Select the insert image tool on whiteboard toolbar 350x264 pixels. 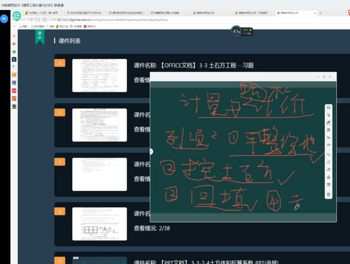pyautogui.click(x=328, y=108)
